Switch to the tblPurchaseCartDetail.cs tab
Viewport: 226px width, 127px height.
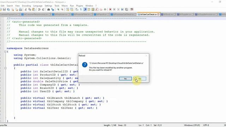pos(123,14)
